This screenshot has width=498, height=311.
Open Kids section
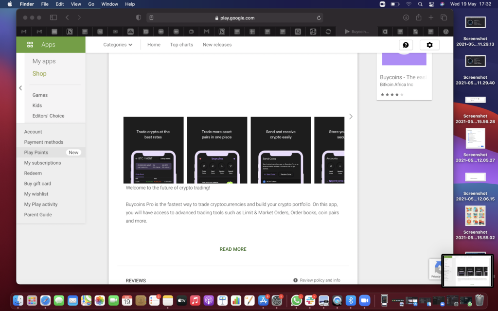[37, 105]
